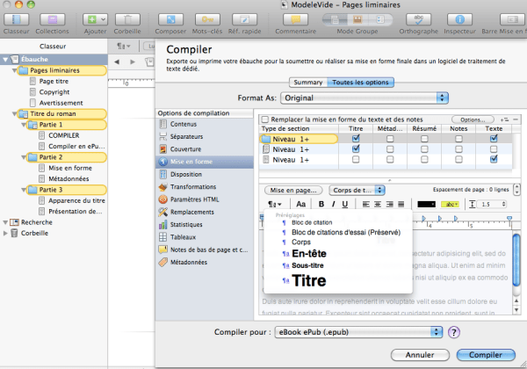The image size is (527, 369).
Task: Click the Corbeille toolbar icon
Action: click(127, 19)
